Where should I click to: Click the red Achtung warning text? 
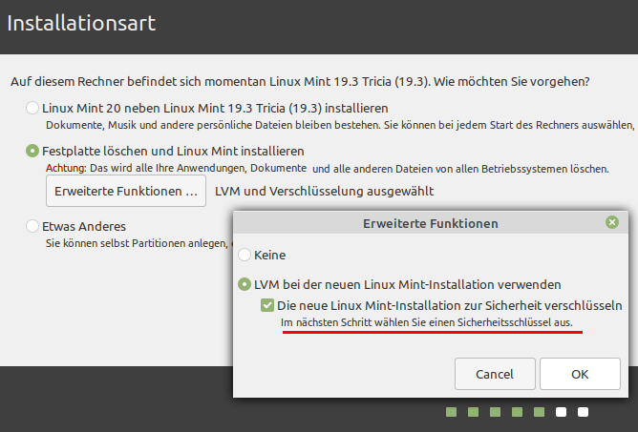[x=66, y=168]
